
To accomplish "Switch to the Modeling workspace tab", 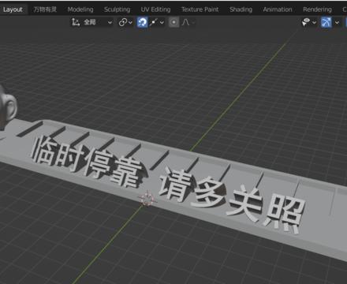I will [x=80, y=9].
